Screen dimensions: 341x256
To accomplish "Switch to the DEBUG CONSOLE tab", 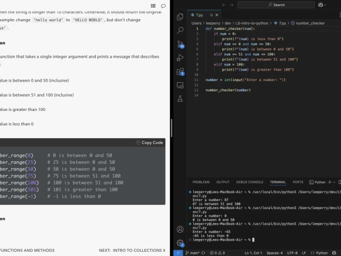I will click(250, 182).
